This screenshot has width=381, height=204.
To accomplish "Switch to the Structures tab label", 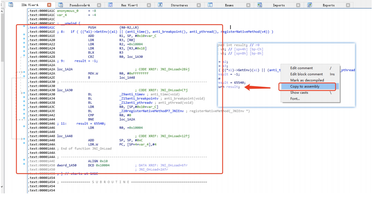I will [x=179, y=5].
